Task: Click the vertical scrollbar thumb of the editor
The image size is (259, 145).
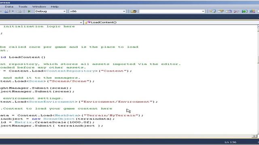Action: click(258, 60)
